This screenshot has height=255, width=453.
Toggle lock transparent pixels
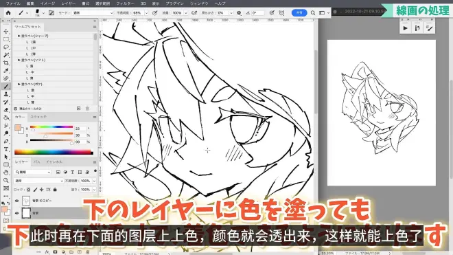click(x=28, y=190)
